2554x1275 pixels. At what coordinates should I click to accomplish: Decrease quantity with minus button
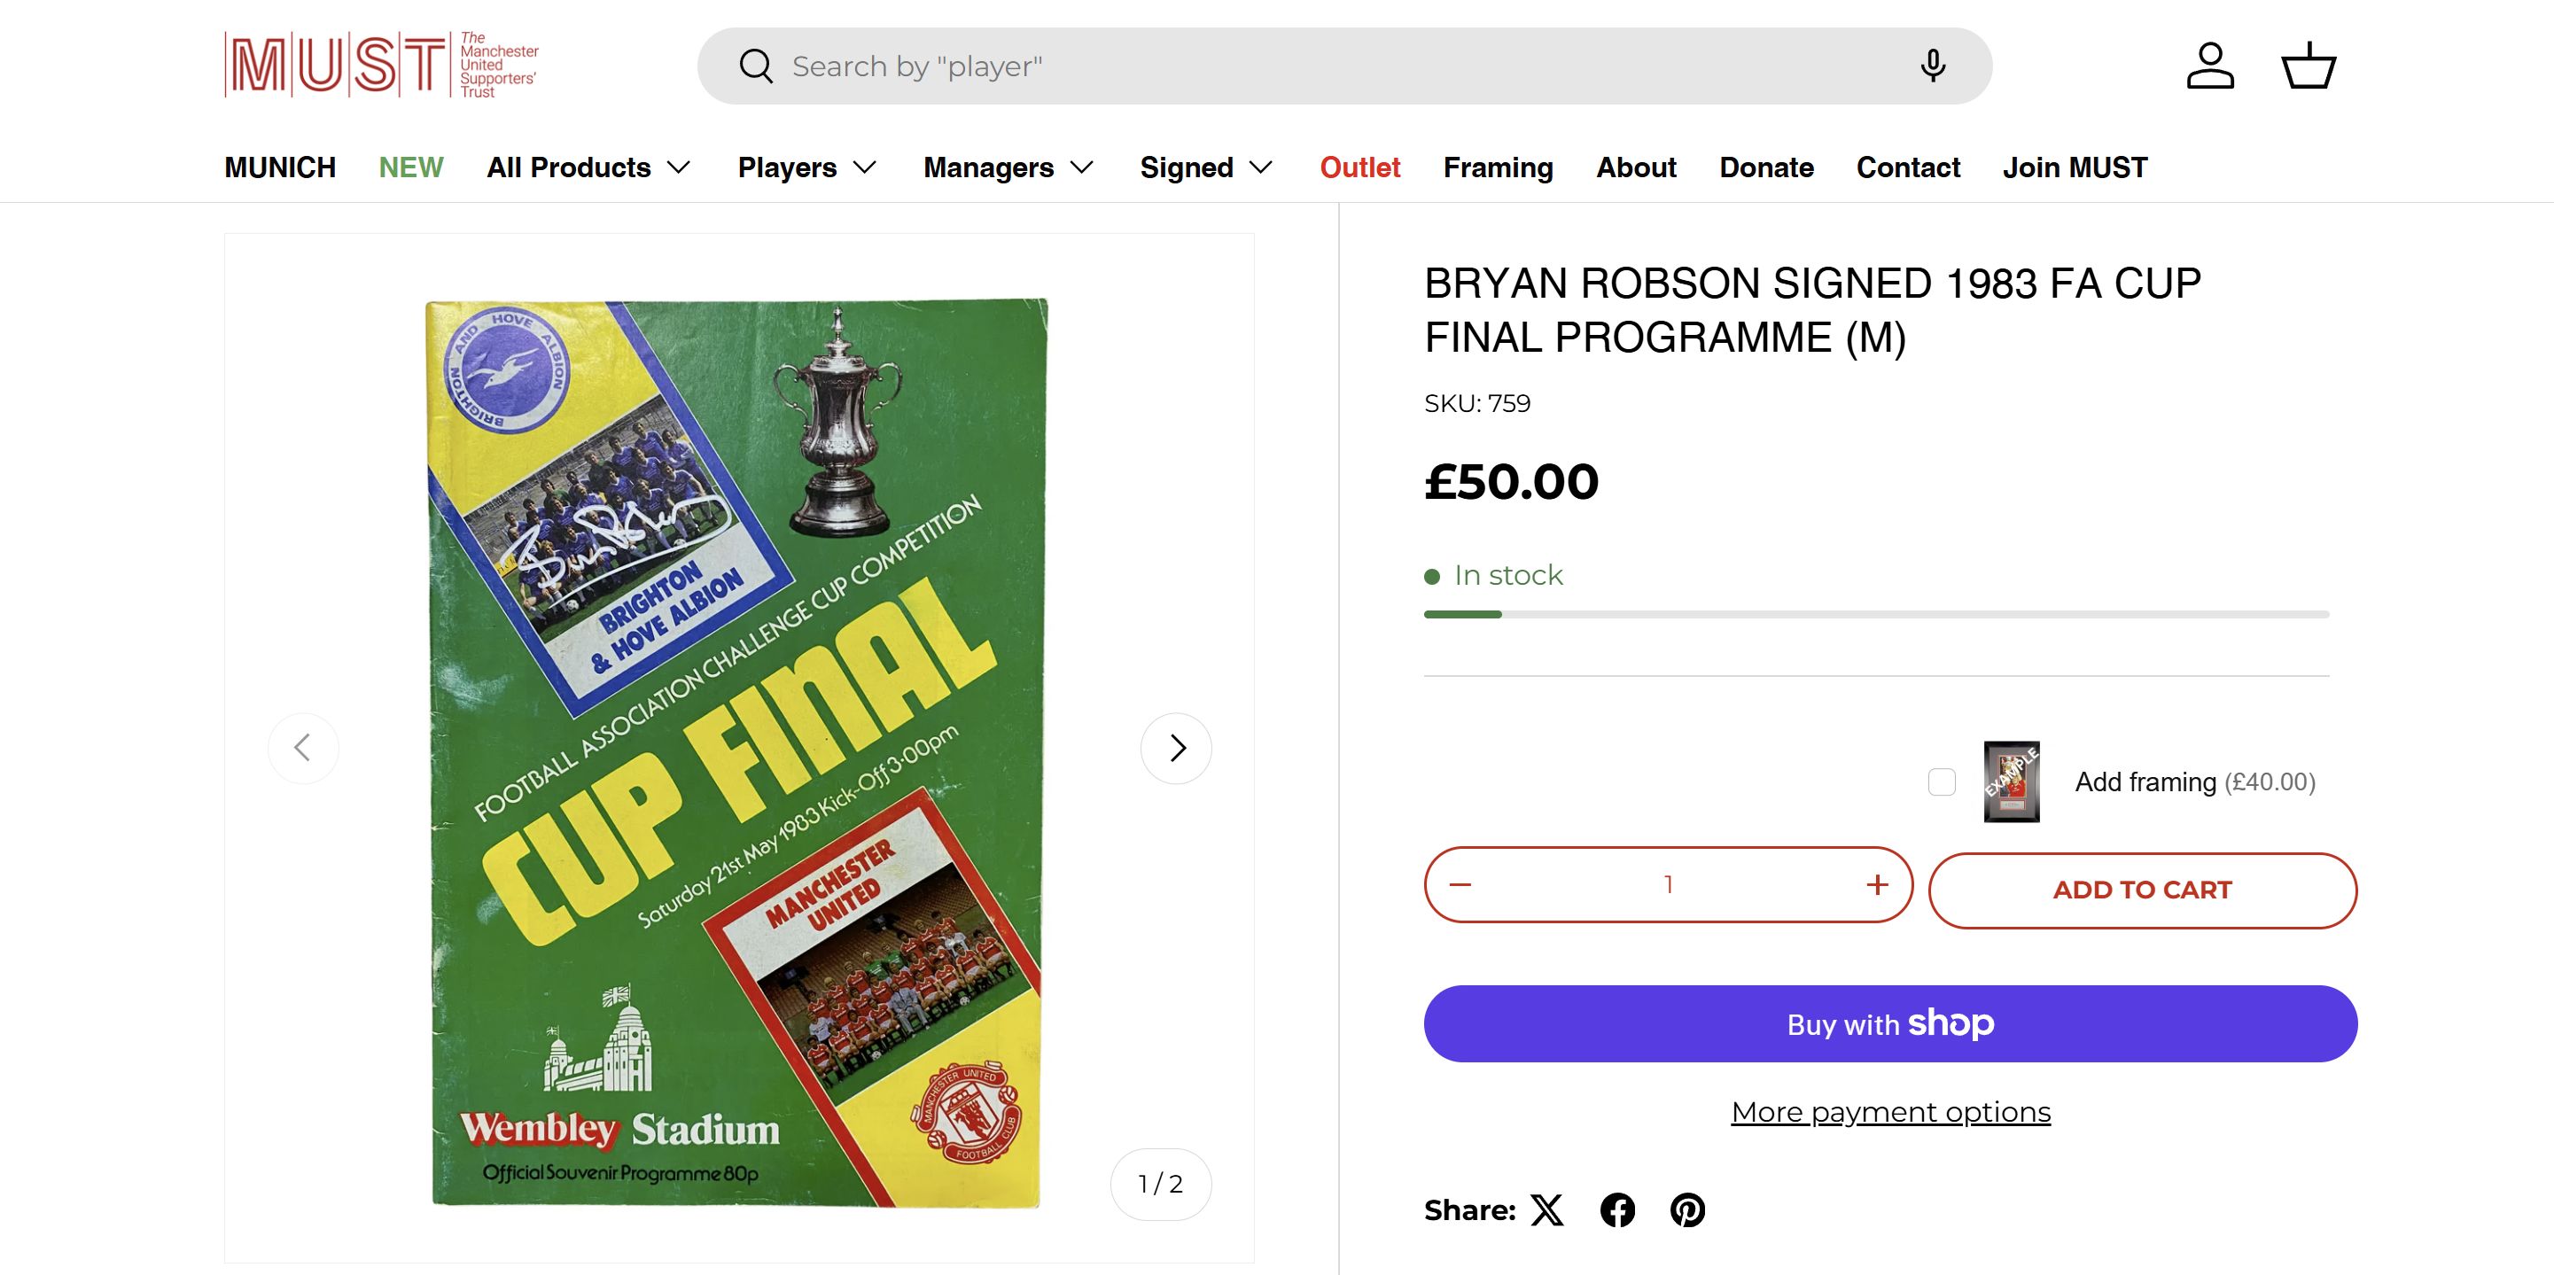tap(1460, 884)
